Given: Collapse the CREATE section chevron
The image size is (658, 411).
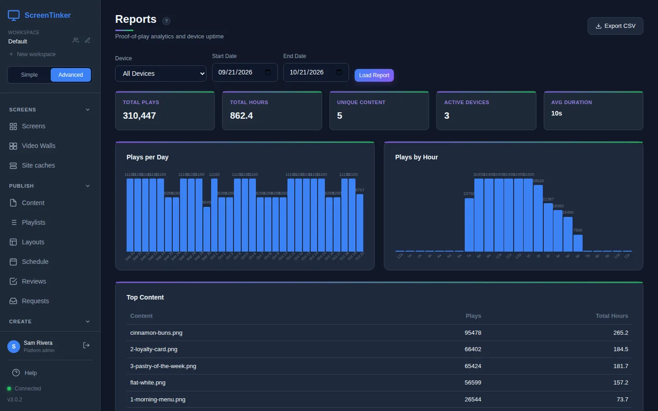Looking at the screenshot, I should click(88, 321).
